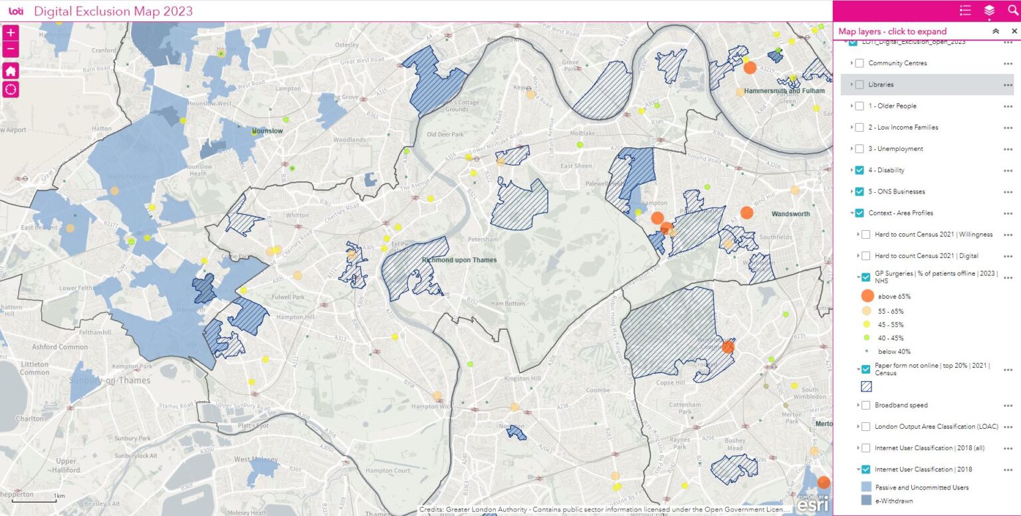Click the large orange marker near Wandsworth
This screenshot has width=1021, height=516.
pos(746,213)
